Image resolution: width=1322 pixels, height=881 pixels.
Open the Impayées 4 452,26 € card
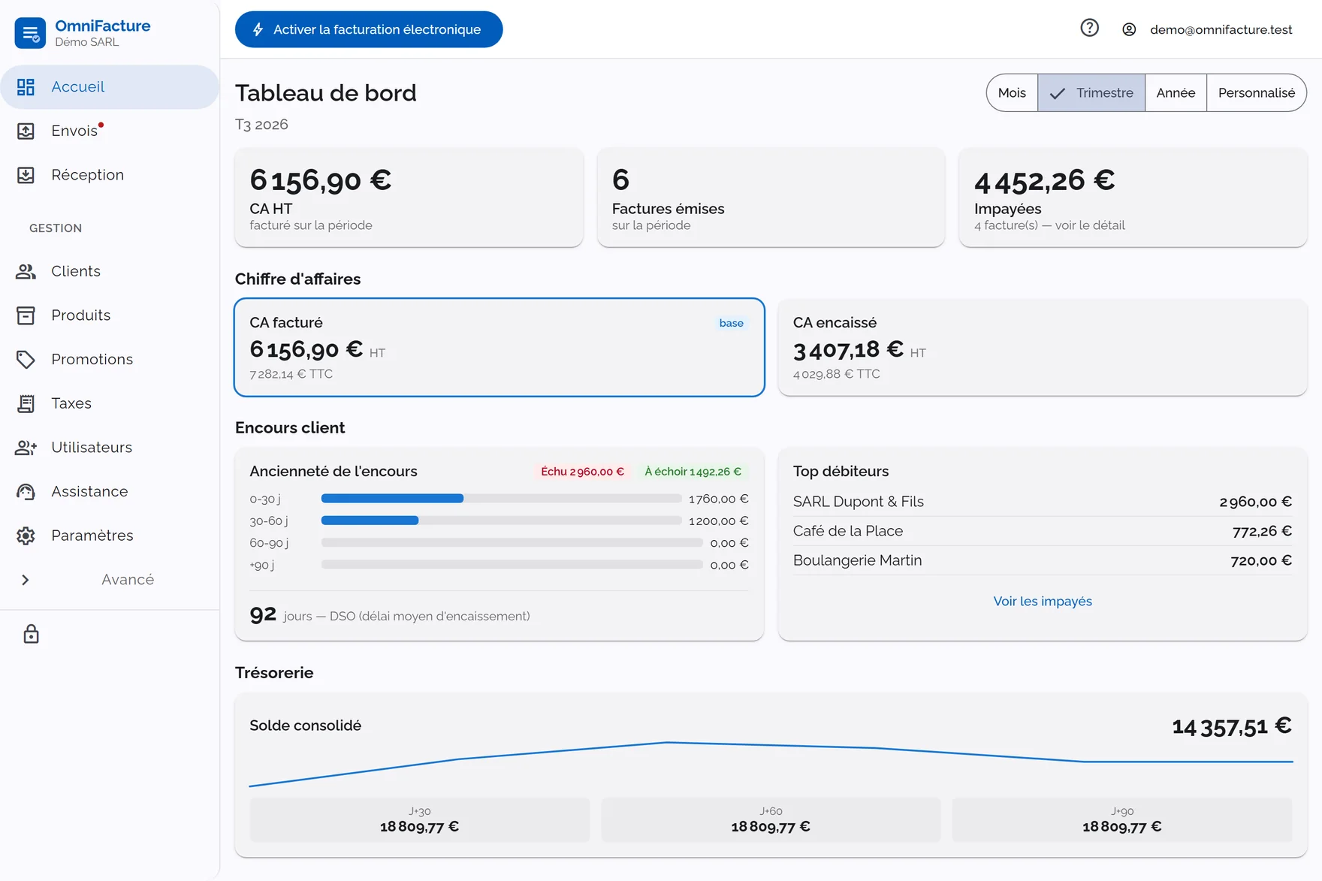[1133, 198]
